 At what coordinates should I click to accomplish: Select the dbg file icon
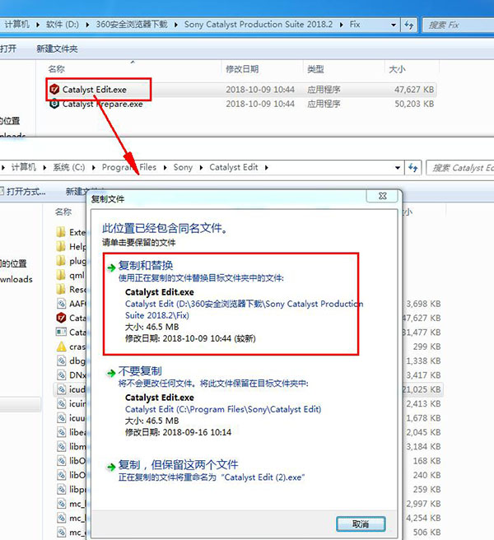61,361
